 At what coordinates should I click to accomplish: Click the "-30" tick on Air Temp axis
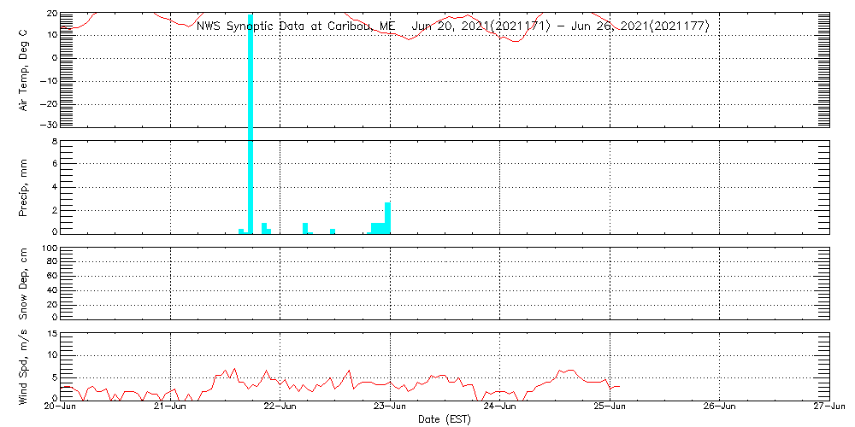pyautogui.click(x=48, y=125)
